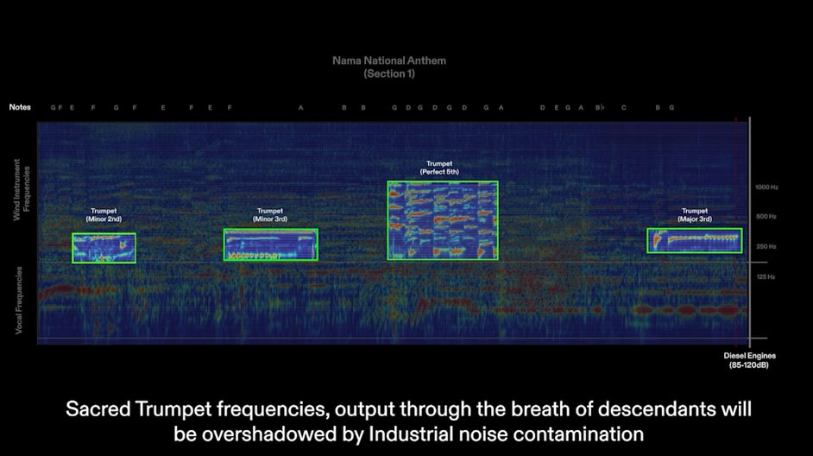The height and width of the screenshot is (456, 813).
Task: Click the Trumpet (Perfect 5th) spectrogram box
Action: (442, 220)
